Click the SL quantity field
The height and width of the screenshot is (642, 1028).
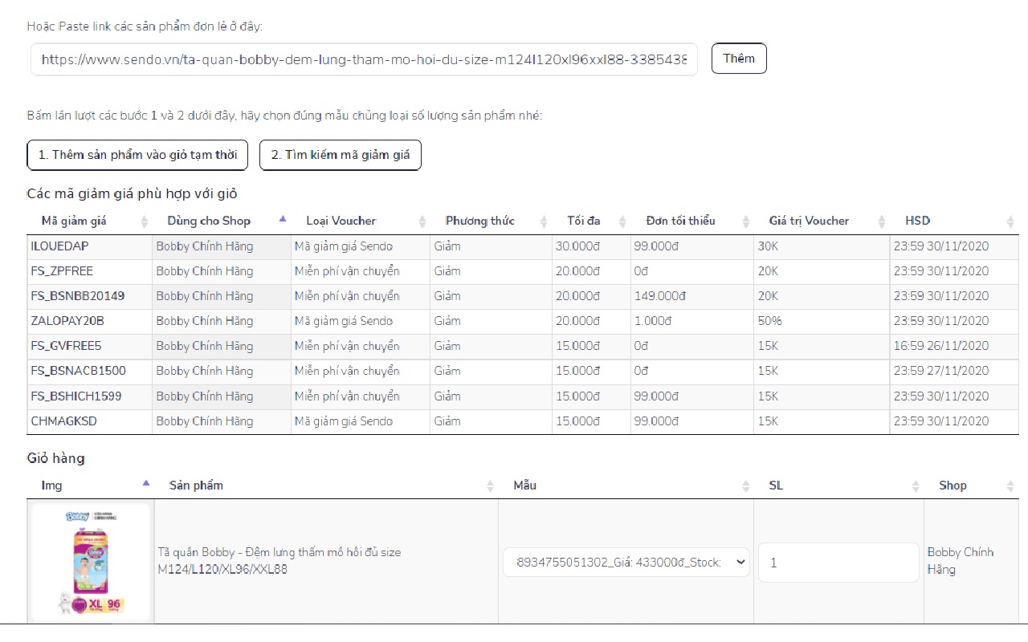click(838, 563)
